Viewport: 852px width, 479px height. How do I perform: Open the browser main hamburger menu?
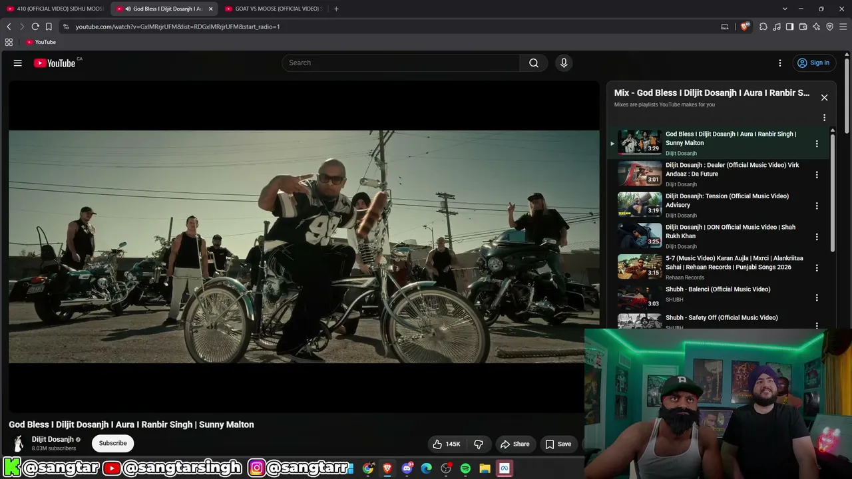(x=843, y=27)
